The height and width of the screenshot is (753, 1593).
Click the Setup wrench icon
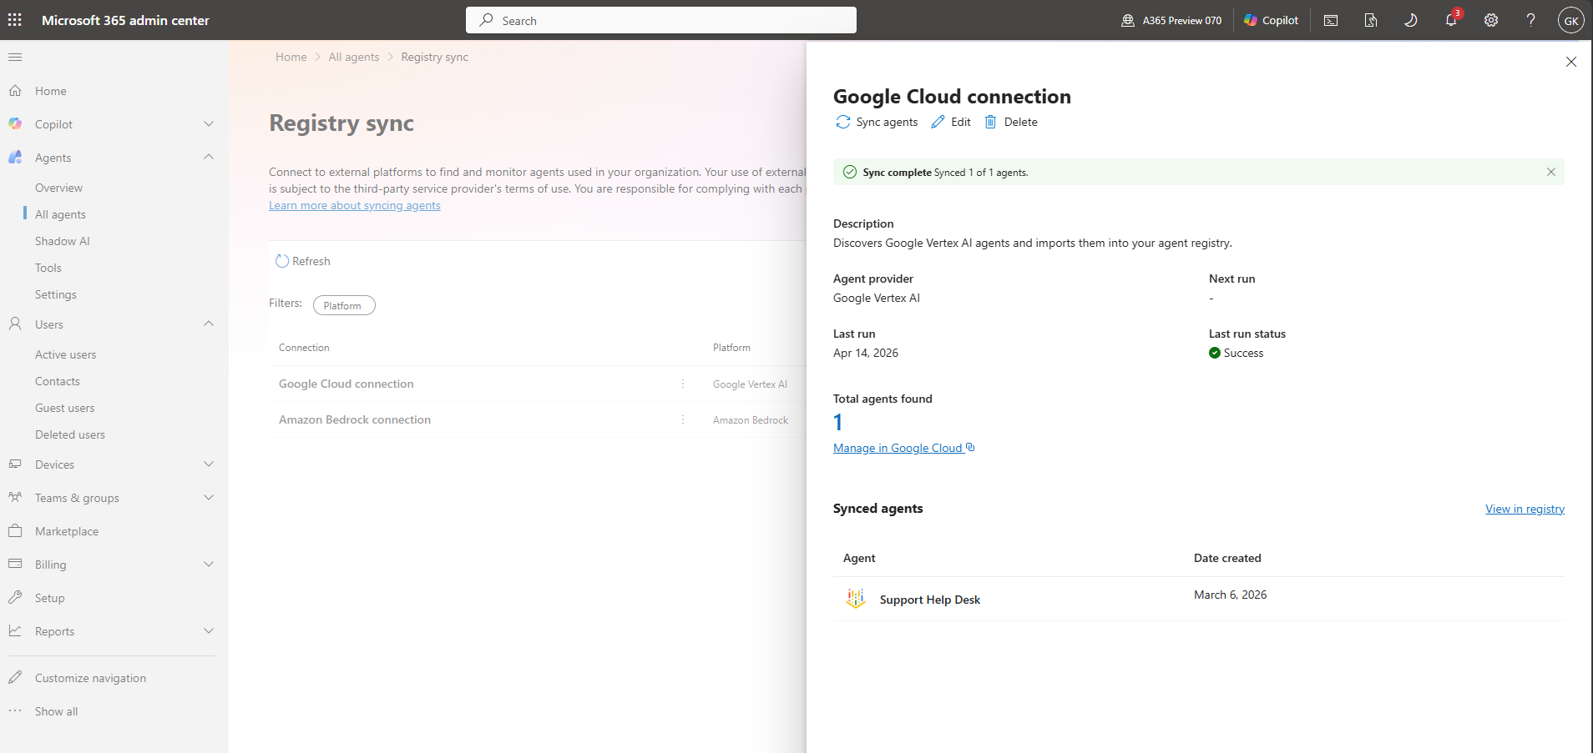[15, 598]
